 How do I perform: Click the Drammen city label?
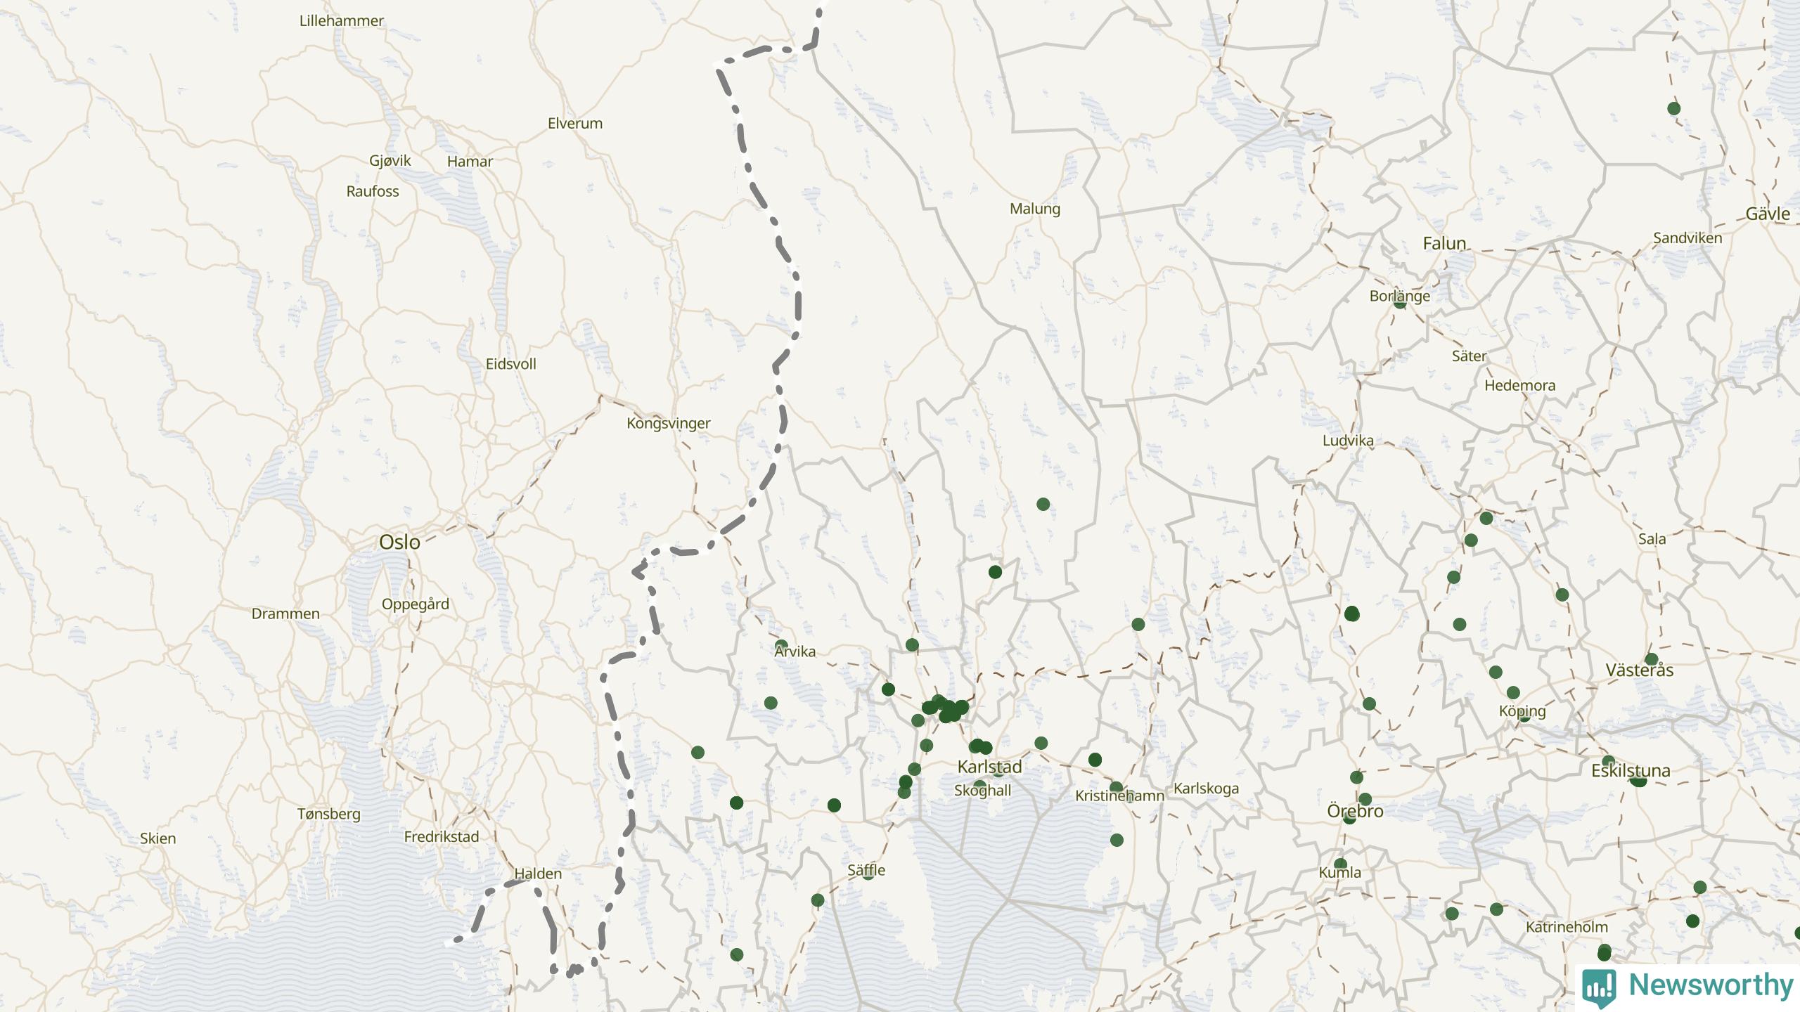click(285, 614)
